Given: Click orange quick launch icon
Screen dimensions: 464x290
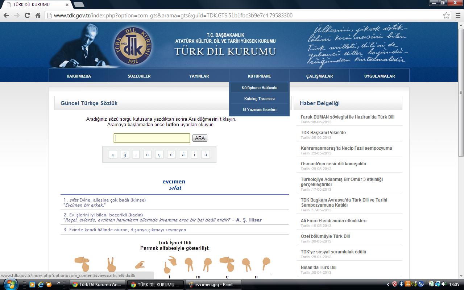Looking at the screenshot, I should [49, 285].
